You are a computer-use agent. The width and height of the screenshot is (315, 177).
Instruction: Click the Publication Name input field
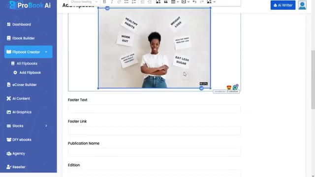click(x=154, y=152)
